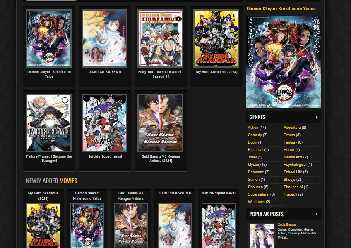Select the Supernatural genre link
Viewport: 351px width, 248px height.
point(259,194)
